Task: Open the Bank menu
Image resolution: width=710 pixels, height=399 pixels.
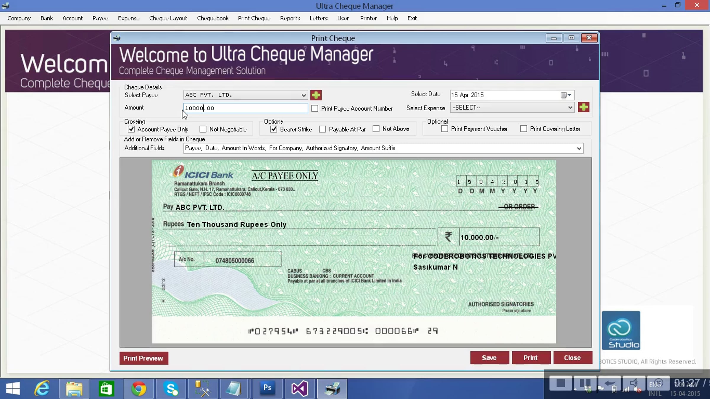Action: (47, 18)
